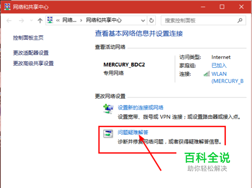Click the Internet access type value
This screenshot has width=252, height=188.
pos(221,57)
